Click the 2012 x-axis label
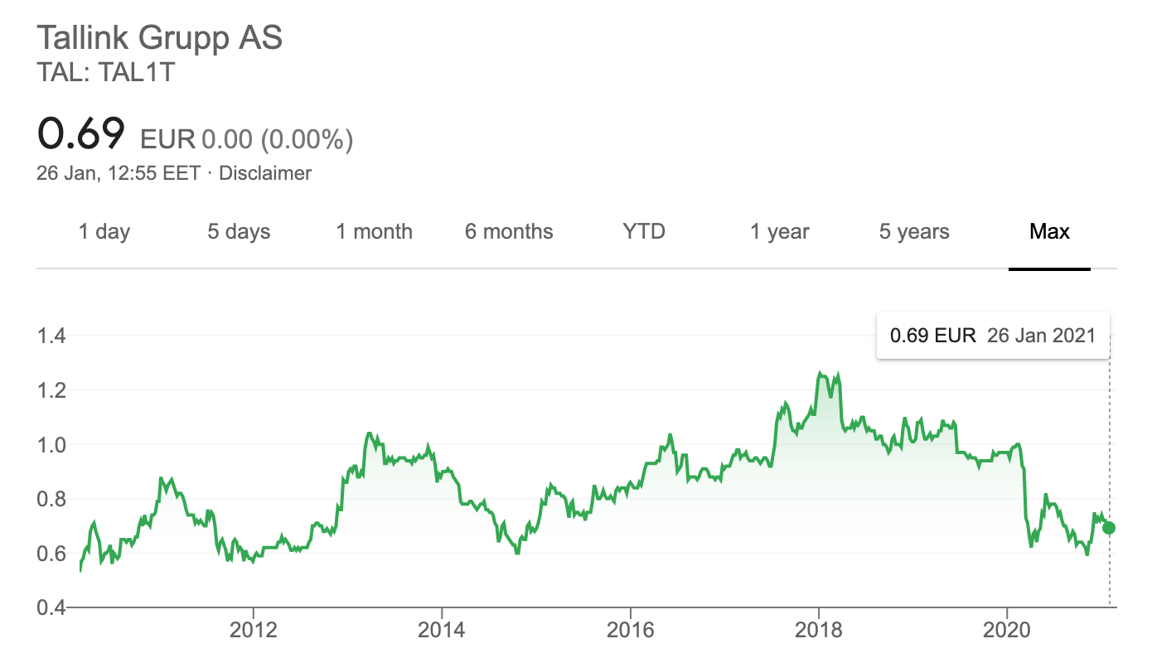Viewport: 1152px width, 658px height. click(254, 630)
